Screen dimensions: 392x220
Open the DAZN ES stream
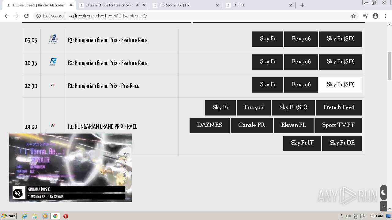coord(209,125)
